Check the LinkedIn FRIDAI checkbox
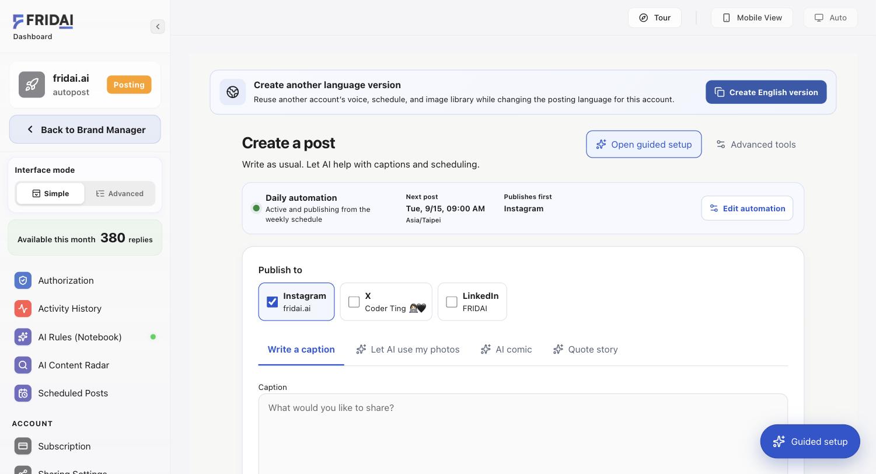This screenshot has height=474, width=876. click(452, 302)
